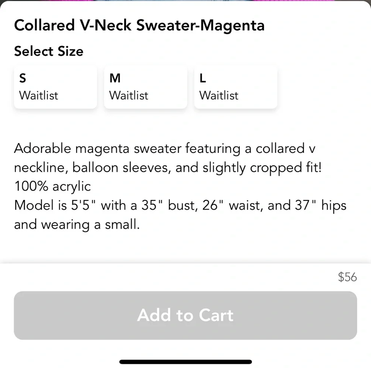Join the Waitlist for size L
The image size is (371, 371).
coord(218,96)
